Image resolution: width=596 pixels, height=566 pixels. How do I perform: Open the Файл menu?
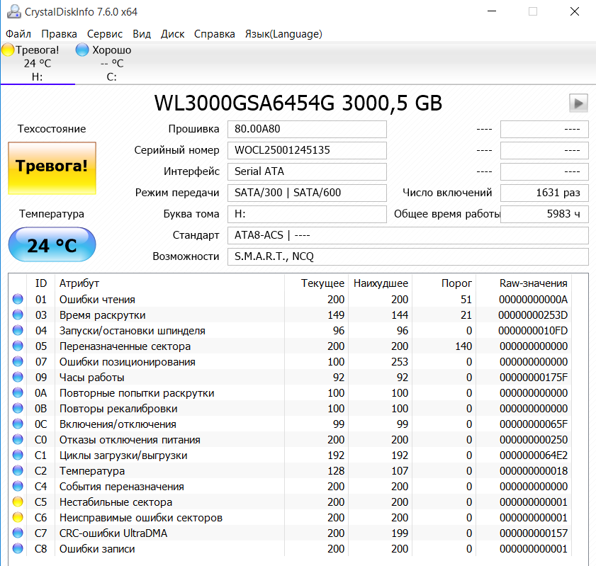pos(18,34)
